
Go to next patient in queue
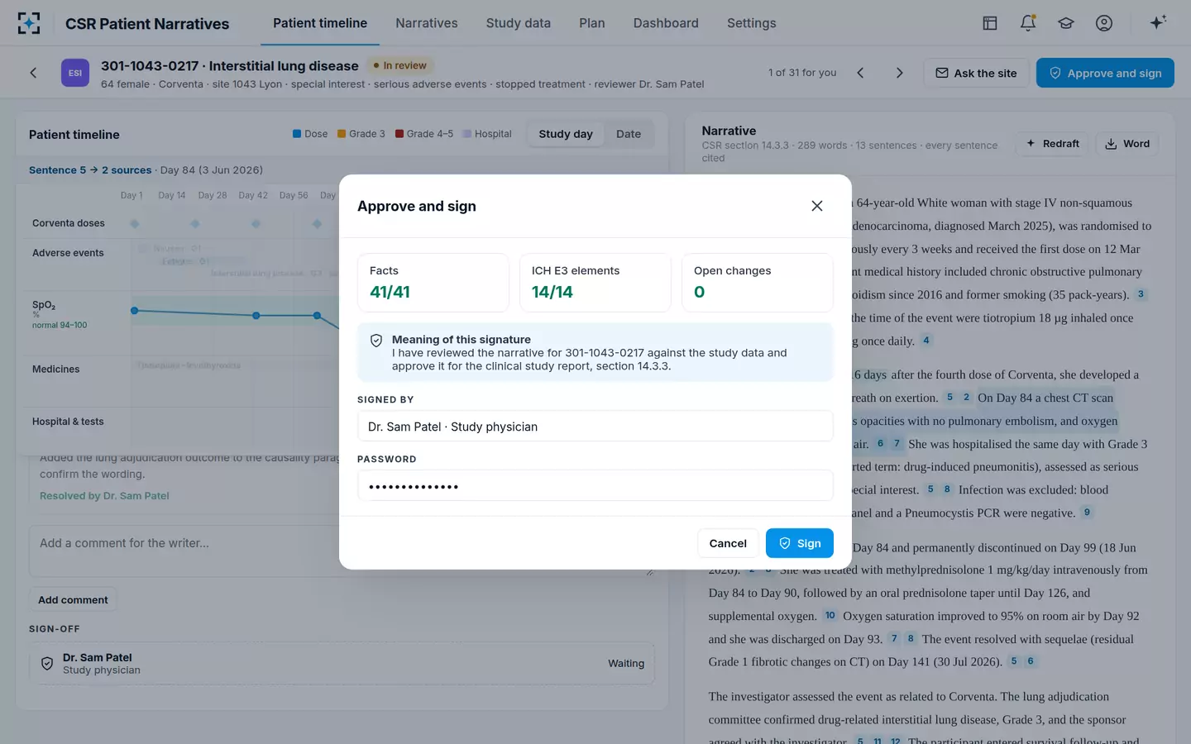[900, 73]
